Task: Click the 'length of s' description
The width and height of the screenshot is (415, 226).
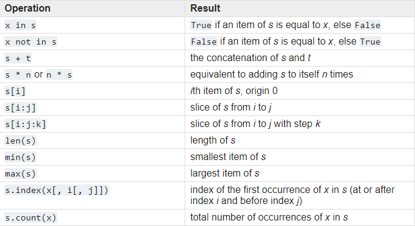Action: click(213, 140)
